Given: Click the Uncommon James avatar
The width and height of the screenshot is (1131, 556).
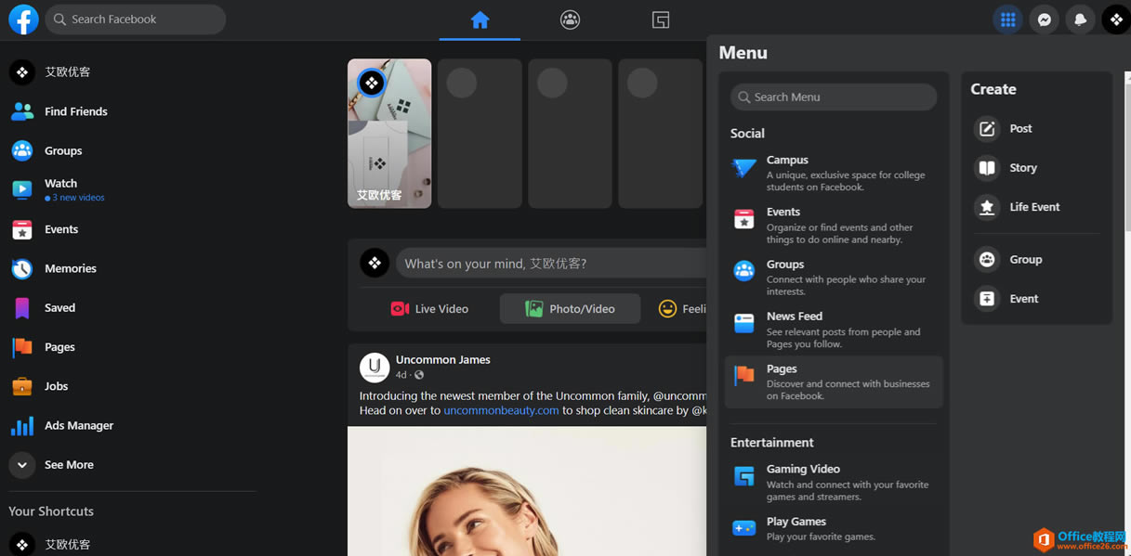Looking at the screenshot, I should [x=375, y=368].
